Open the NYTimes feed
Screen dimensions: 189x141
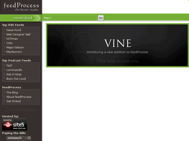tap(12, 39)
